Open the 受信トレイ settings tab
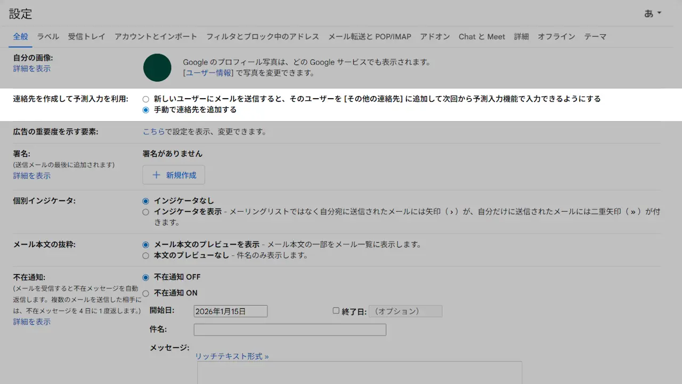Screen dimensions: 682x384 point(87,37)
